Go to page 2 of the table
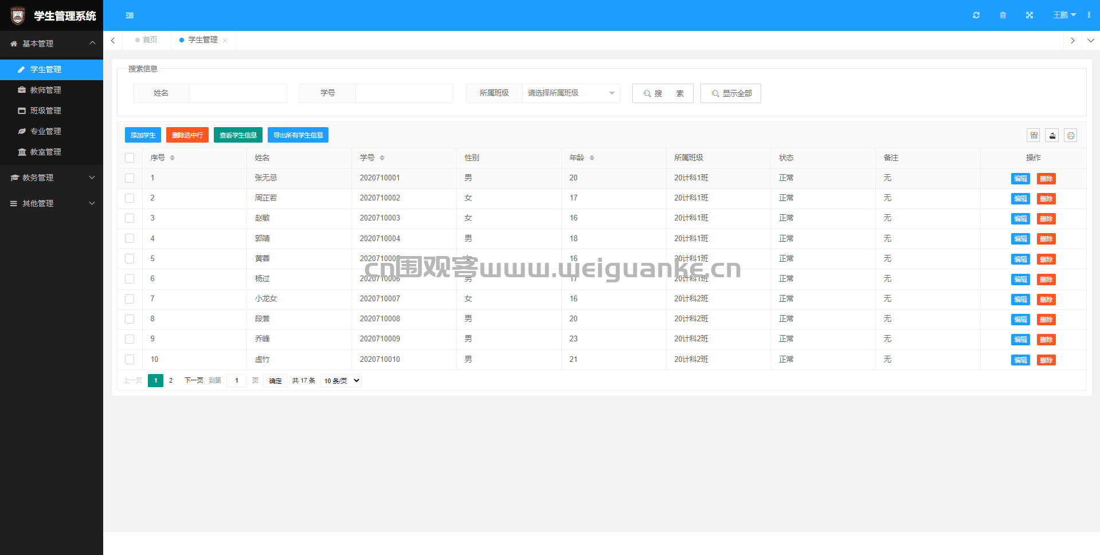The height and width of the screenshot is (555, 1100). click(171, 380)
